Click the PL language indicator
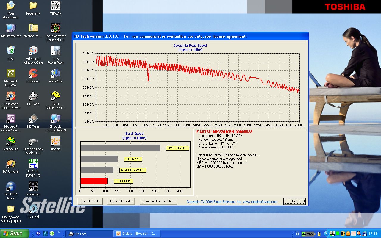 coord(298,234)
